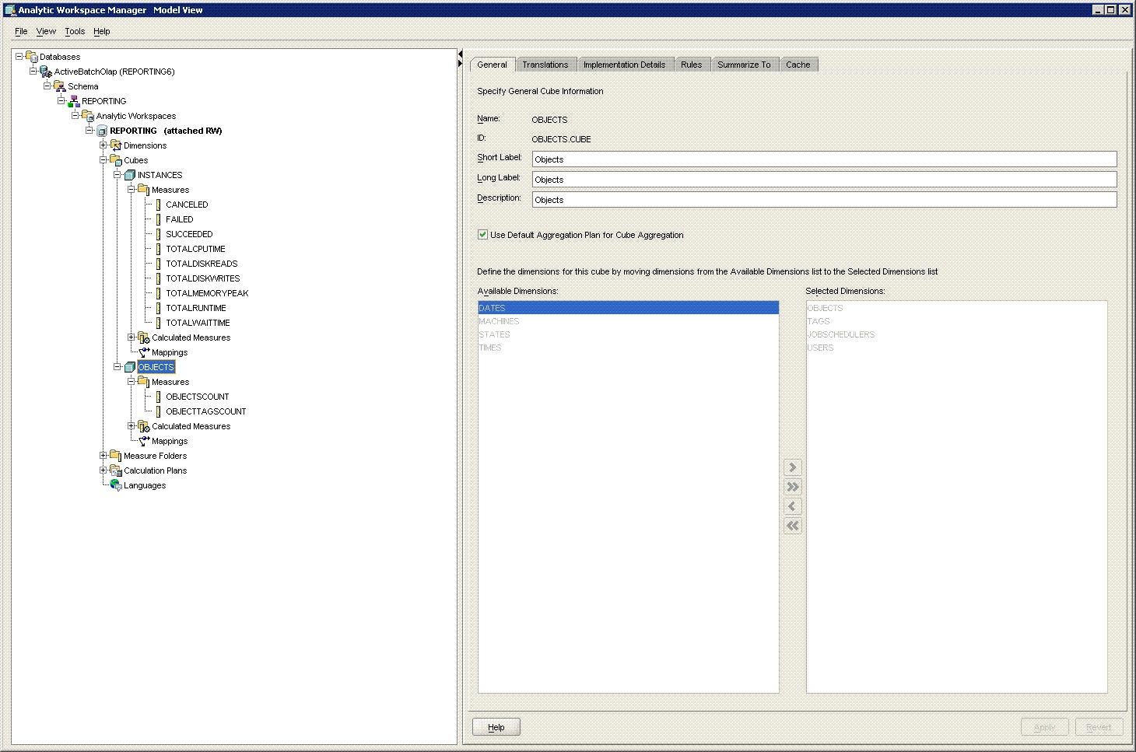Select TIMES in Available Dimensions

pos(628,348)
